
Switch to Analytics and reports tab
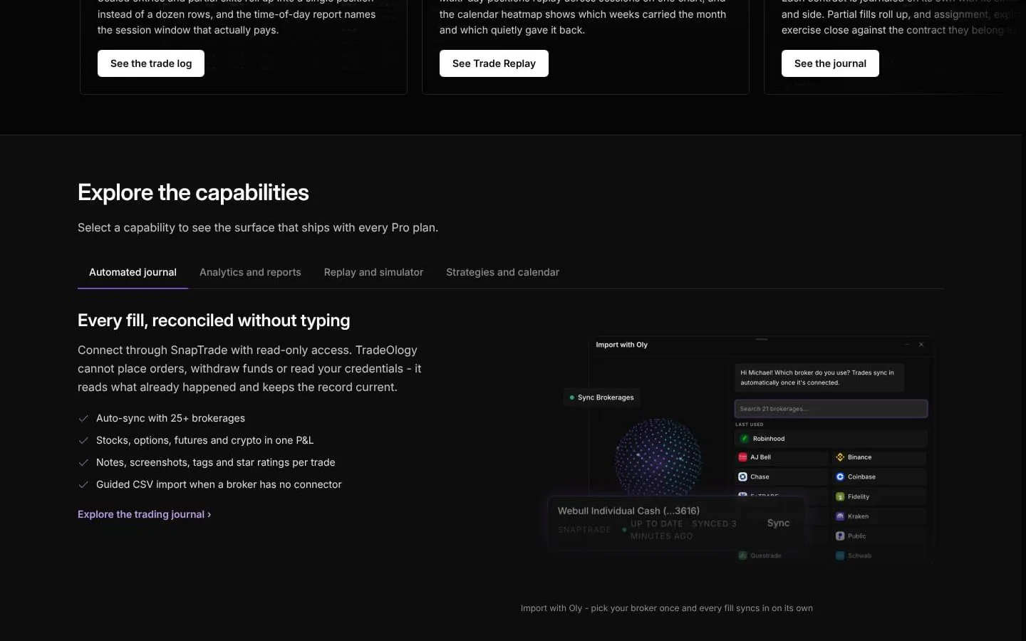pyautogui.click(x=250, y=272)
